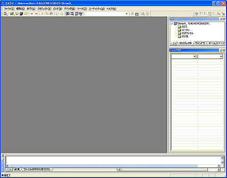Close the インスペクタ panel
The width and height of the screenshot is (227, 178).
coord(224,50)
